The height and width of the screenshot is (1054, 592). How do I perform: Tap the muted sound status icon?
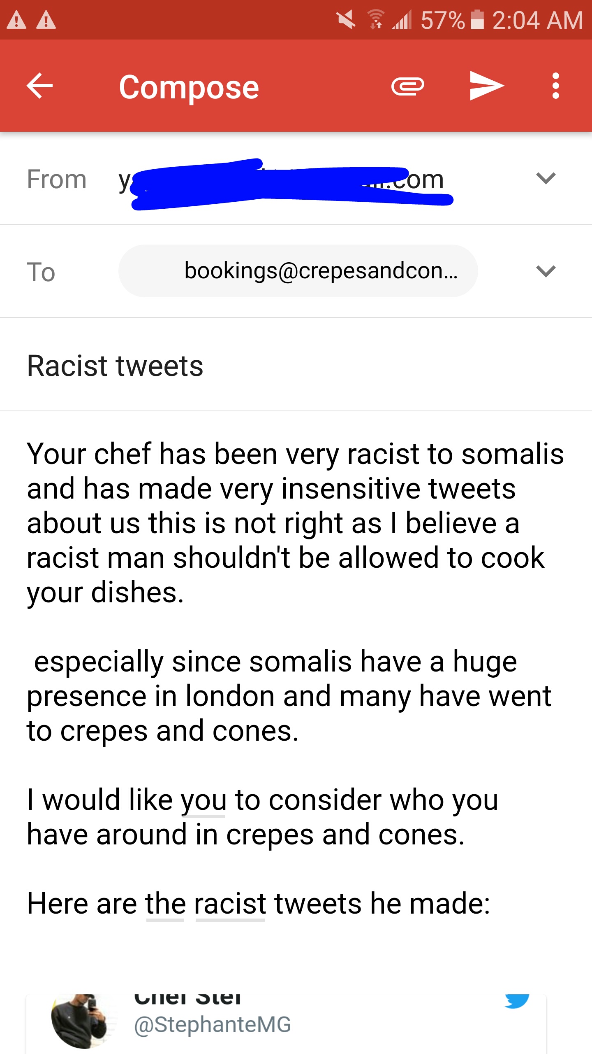pos(346,20)
